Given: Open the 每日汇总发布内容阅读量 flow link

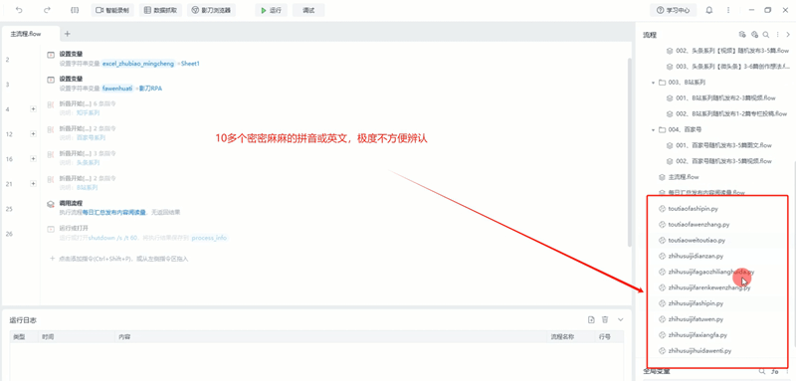Looking at the screenshot, I should coord(114,212).
